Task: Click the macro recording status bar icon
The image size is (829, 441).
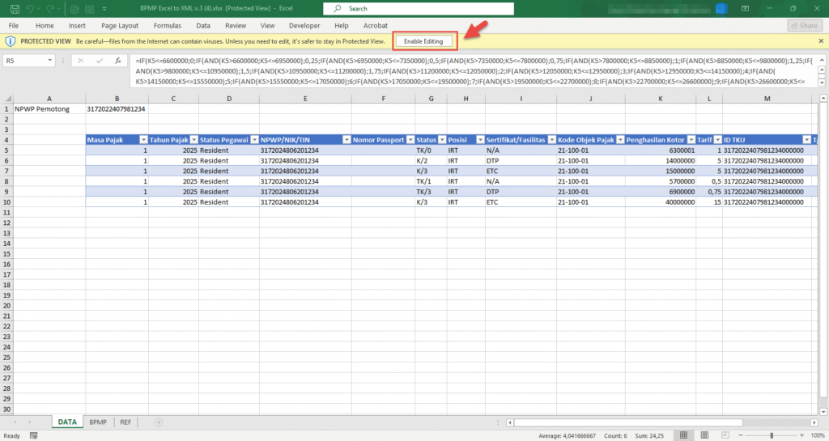Action: pyautogui.click(x=34, y=435)
